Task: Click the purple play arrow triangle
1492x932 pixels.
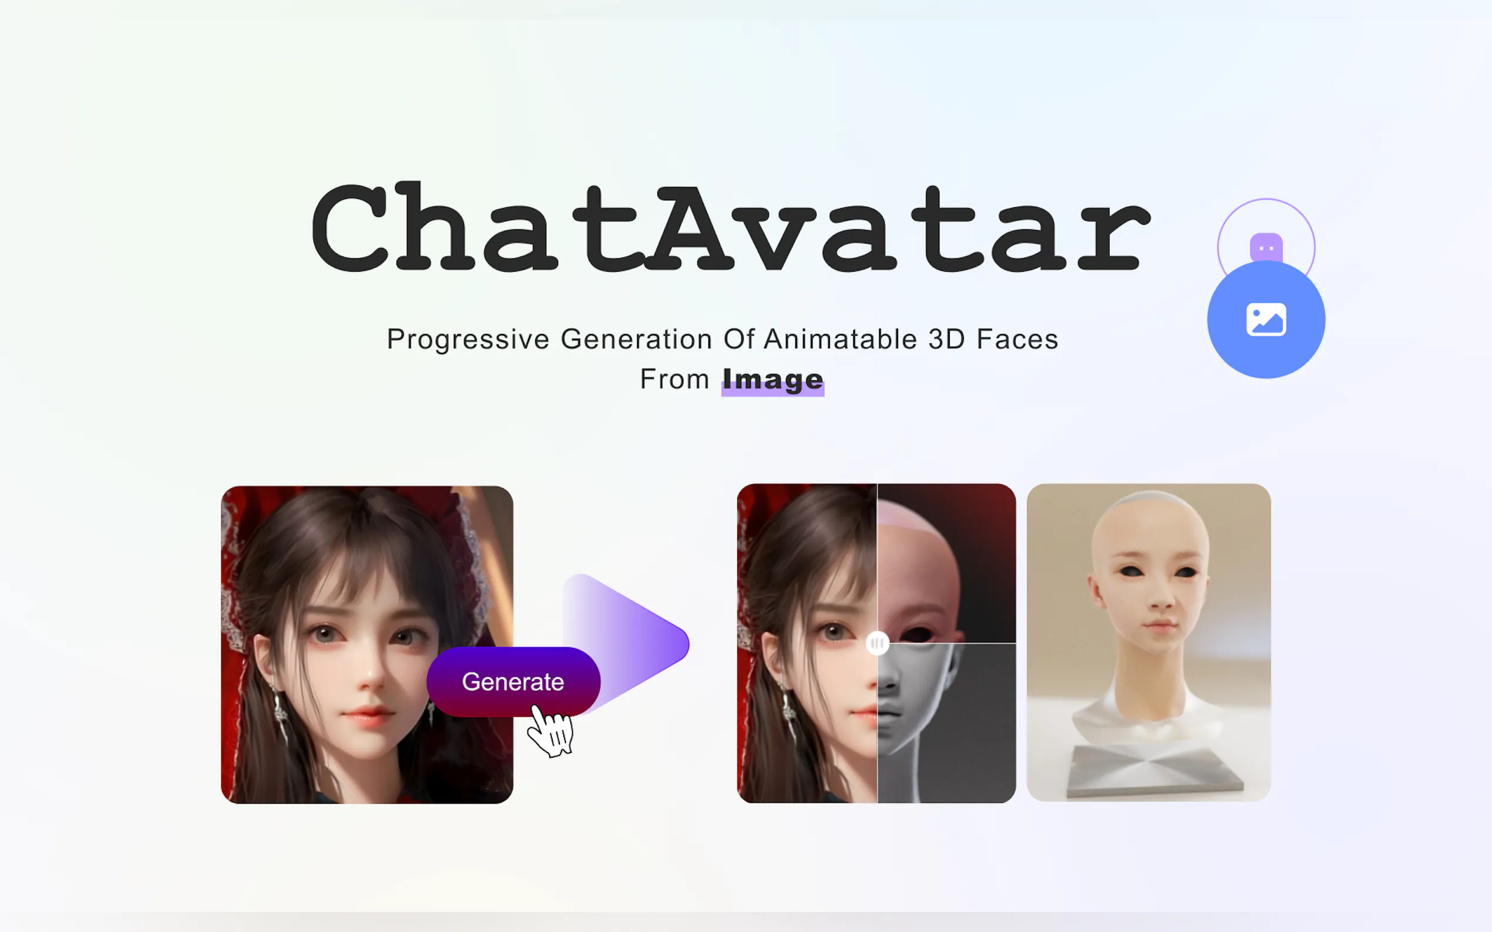Action: click(x=626, y=642)
